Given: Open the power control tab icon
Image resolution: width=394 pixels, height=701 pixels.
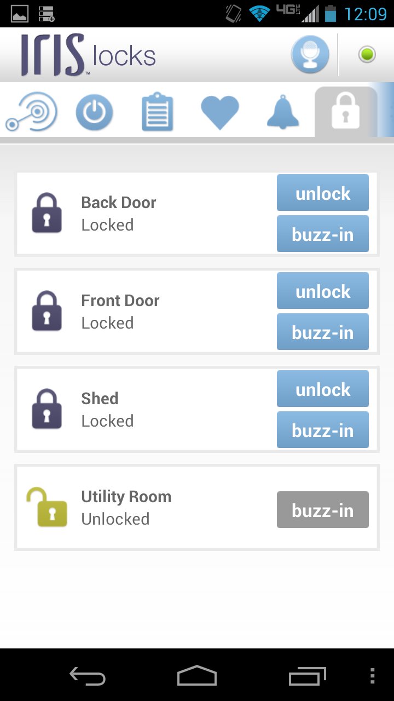Looking at the screenshot, I should pyautogui.click(x=94, y=112).
